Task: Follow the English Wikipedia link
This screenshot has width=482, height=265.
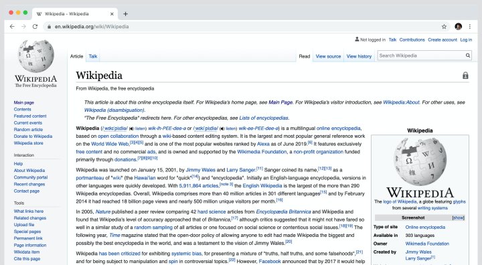Action: (262, 185)
